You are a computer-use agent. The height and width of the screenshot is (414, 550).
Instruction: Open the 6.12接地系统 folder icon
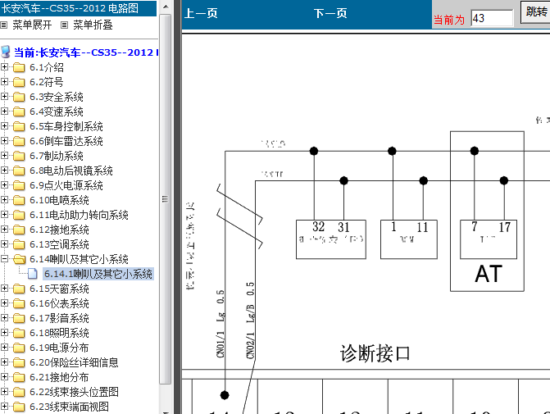coord(19,230)
